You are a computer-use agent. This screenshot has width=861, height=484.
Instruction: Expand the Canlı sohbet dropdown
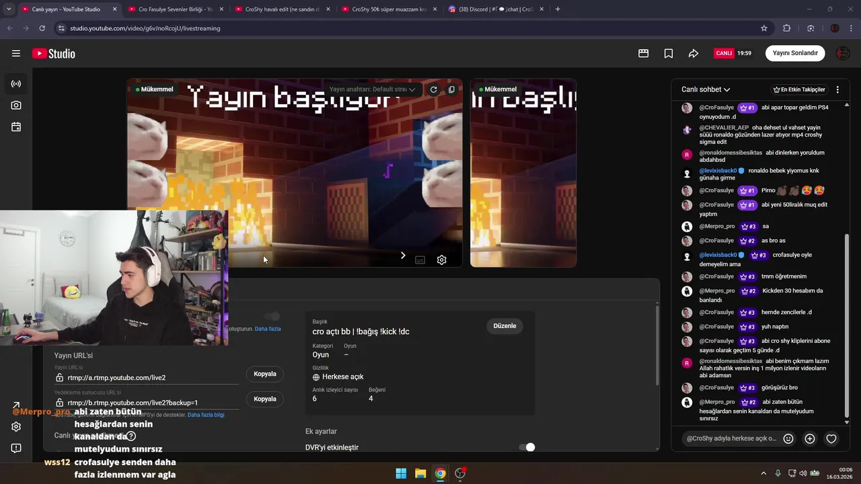click(x=706, y=89)
